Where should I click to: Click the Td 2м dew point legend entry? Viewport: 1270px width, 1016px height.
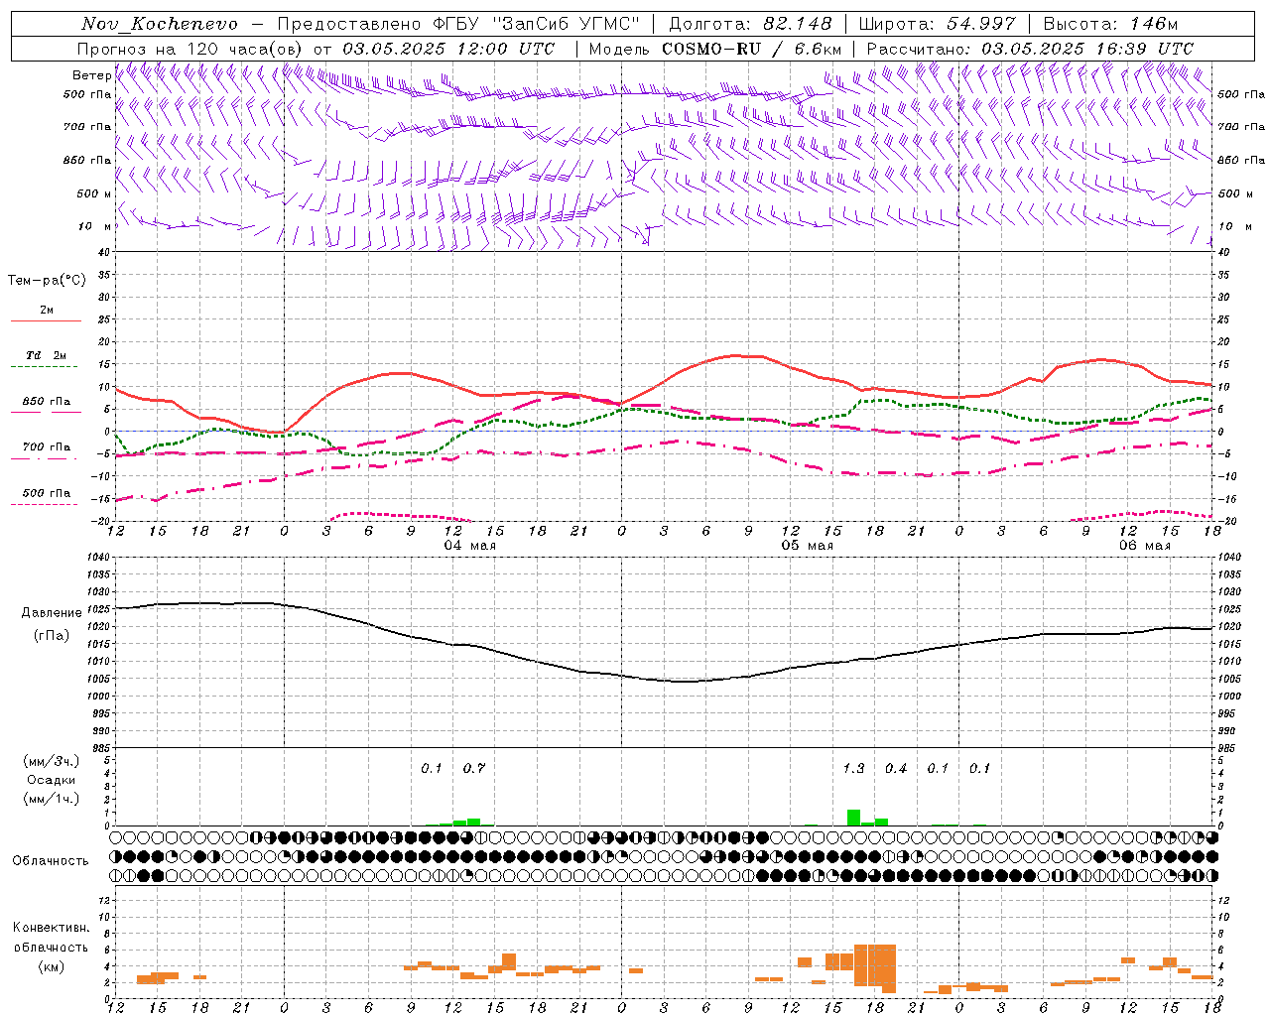tap(46, 355)
